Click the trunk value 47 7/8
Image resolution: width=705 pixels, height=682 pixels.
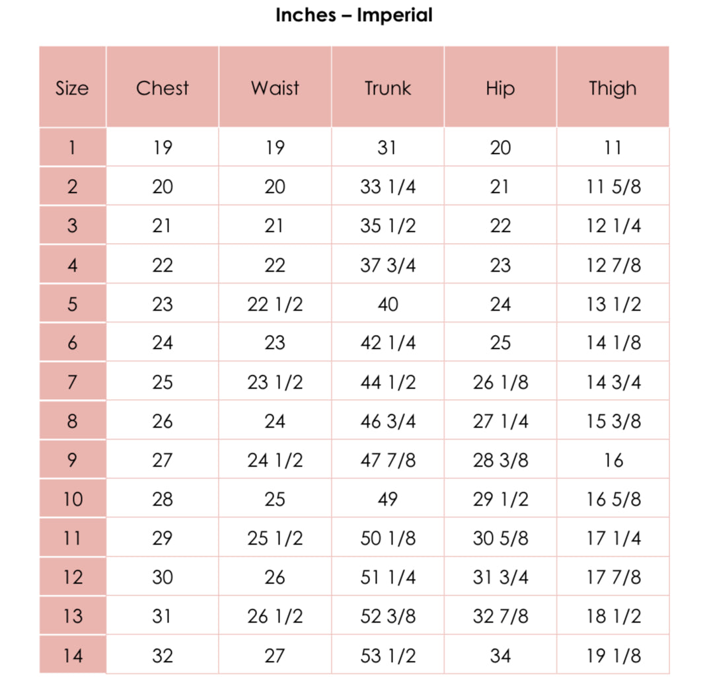[x=388, y=460]
